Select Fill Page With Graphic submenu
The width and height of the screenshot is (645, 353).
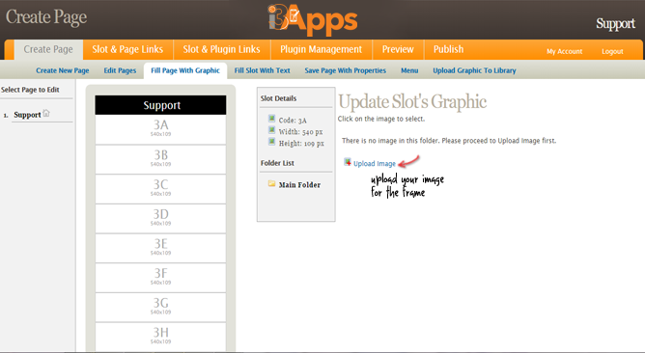185,70
